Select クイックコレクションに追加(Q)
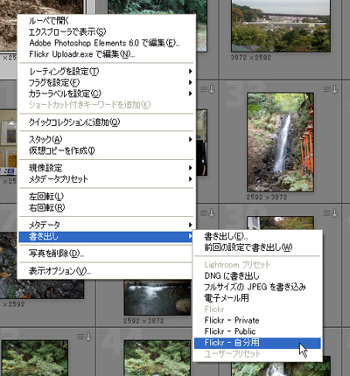 107,122
